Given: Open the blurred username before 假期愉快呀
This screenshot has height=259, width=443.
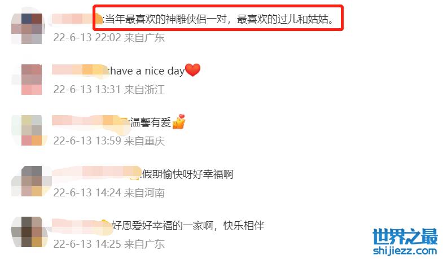Looking at the screenshot, I should point(97,173).
